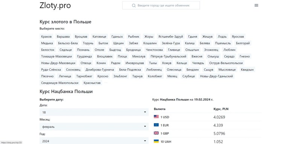Expand the month dropdown showing февраль
This screenshot has height=144, width=301.
pyautogui.click(x=94, y=127)
